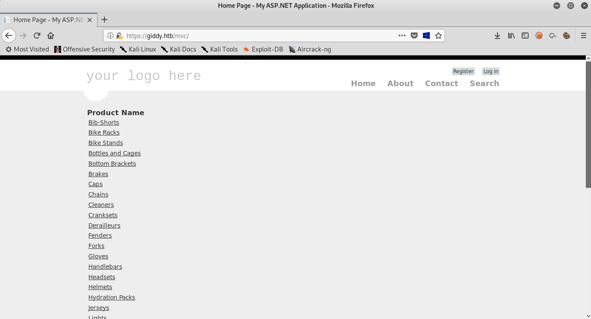
Task: Toggle the red crossed-out blocker extension icon
Action: point(539,35)
